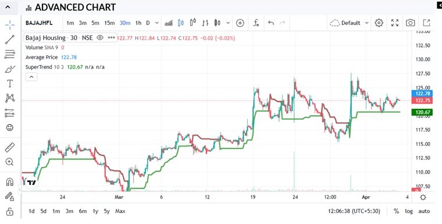Select the active 30m interval
This screenshot has height=224, width=442.
click(125, 23)
